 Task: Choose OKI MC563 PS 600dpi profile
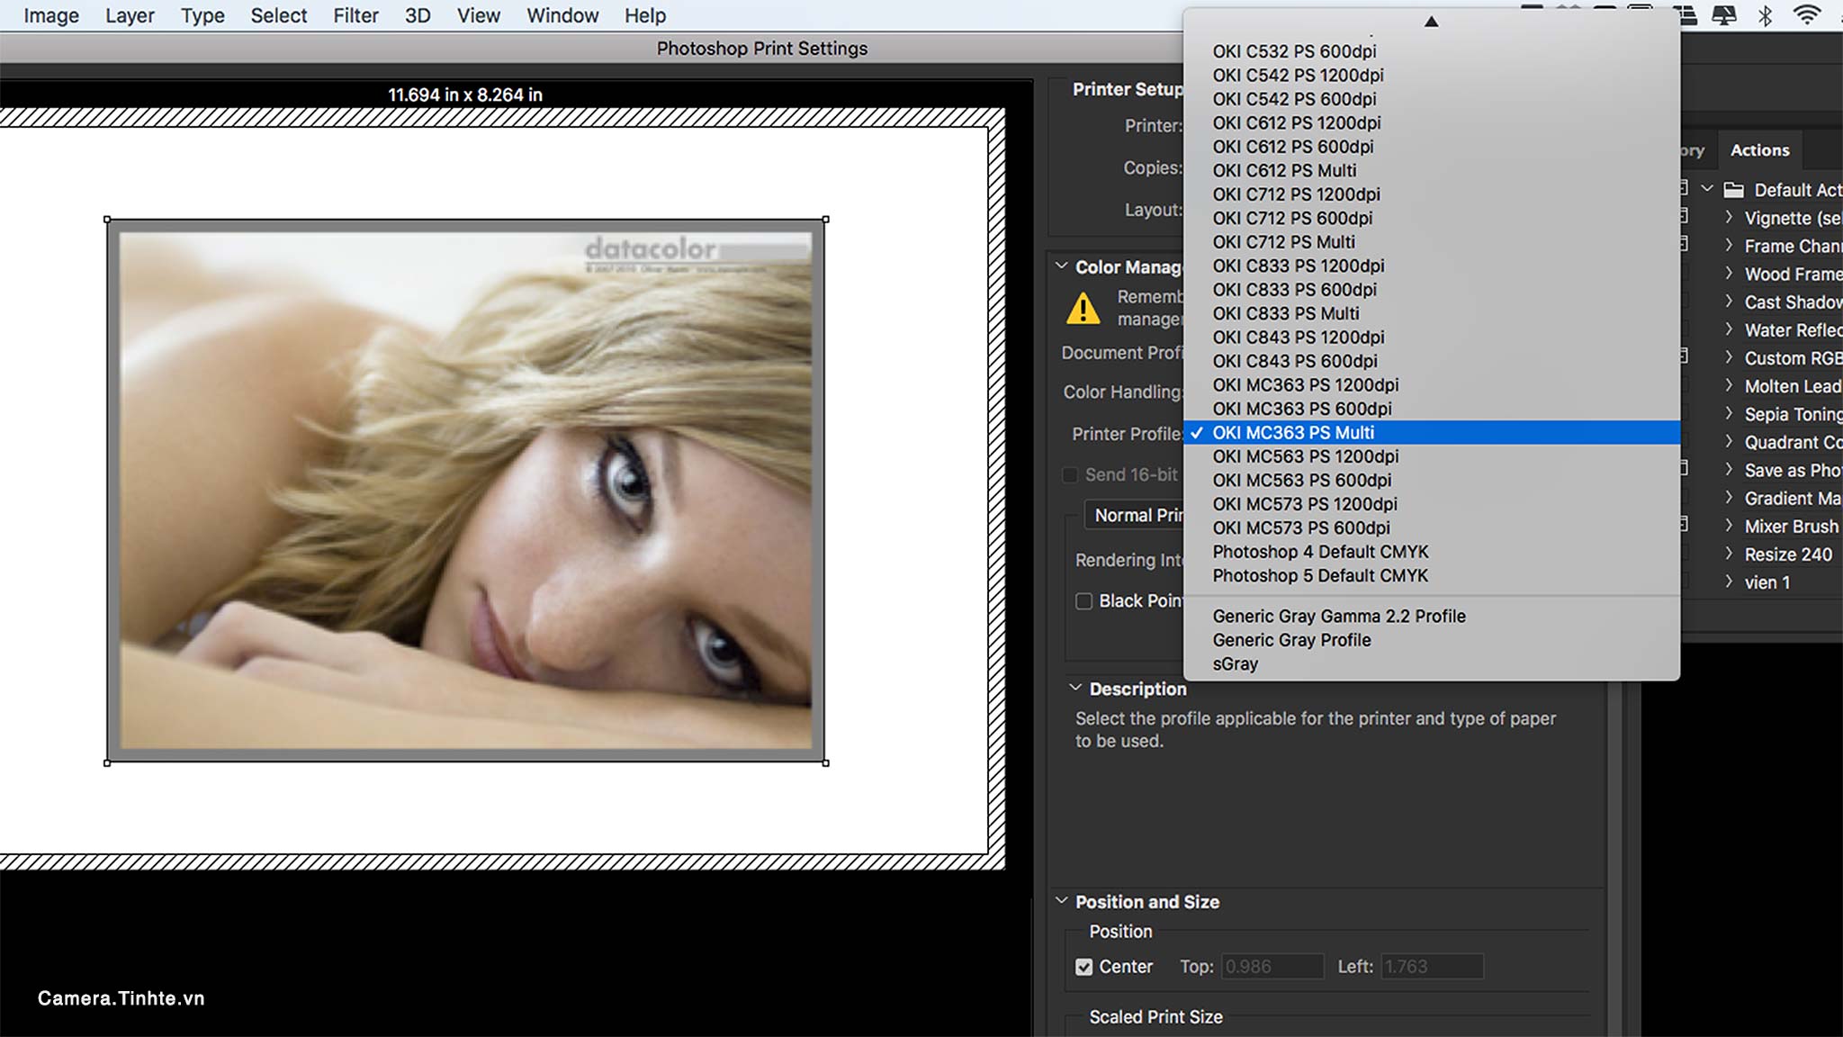click(1432, 481)
